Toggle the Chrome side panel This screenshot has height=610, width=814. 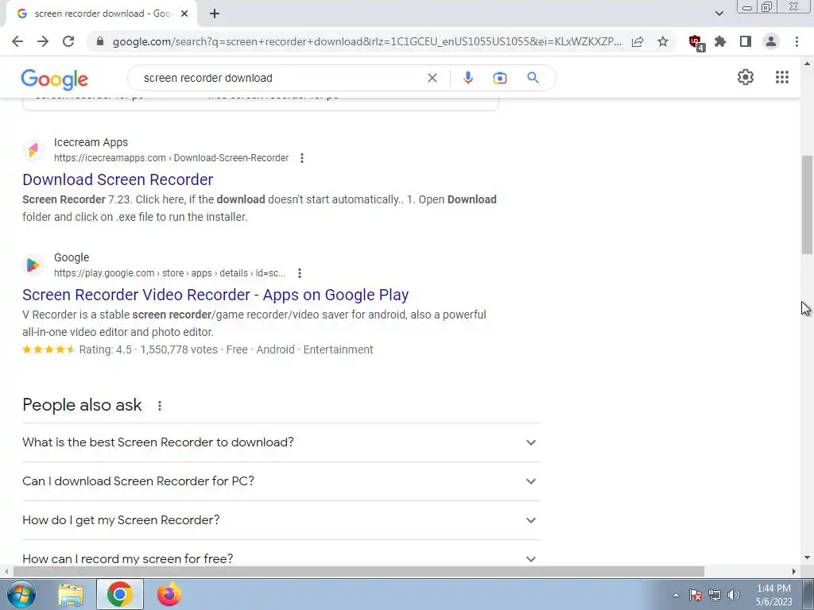point(746,41)
